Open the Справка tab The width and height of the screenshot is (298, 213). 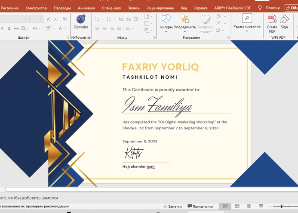tap(200, 8)
